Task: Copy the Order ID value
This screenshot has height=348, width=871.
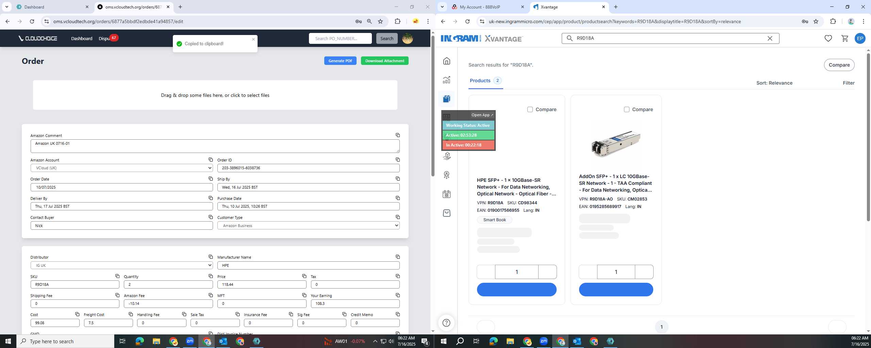Action: click(x=397, y=160)
